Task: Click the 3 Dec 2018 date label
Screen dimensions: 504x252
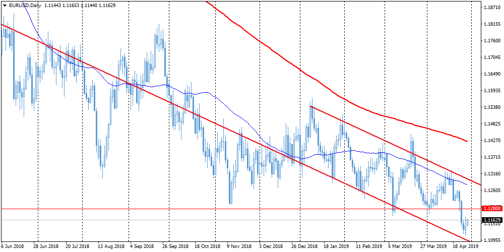Action: [x=271, y=246]
